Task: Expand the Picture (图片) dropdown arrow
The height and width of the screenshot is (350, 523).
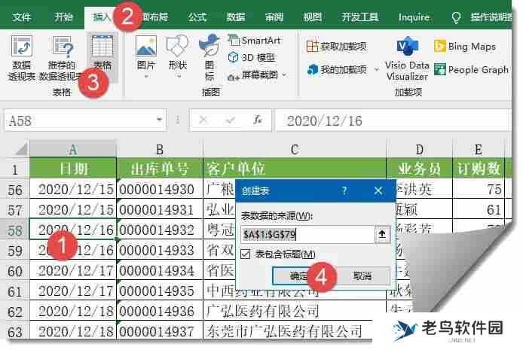Action: tap(146, 77)
